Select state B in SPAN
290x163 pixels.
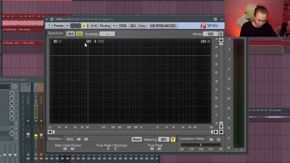click(x=87, y=26)
